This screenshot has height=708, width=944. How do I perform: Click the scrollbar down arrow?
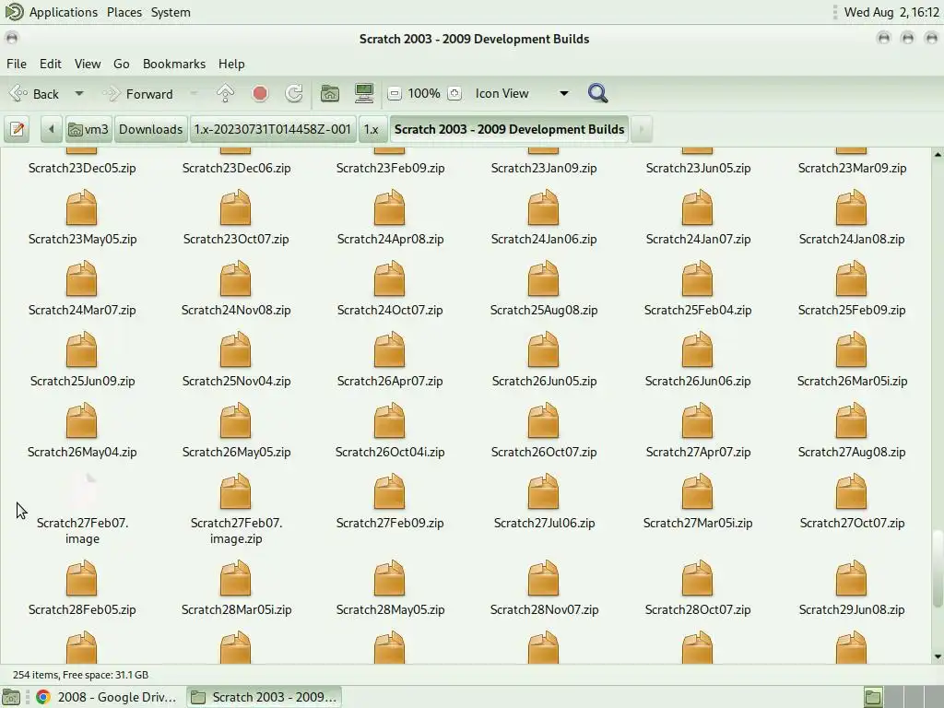click(x=938, y=656)
